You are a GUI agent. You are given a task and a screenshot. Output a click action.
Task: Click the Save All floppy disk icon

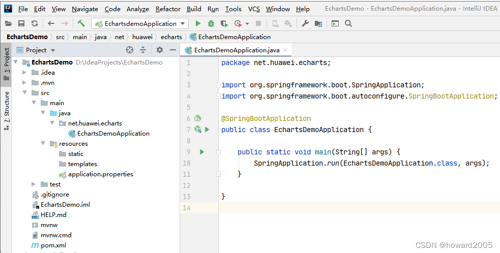[21, 23]
